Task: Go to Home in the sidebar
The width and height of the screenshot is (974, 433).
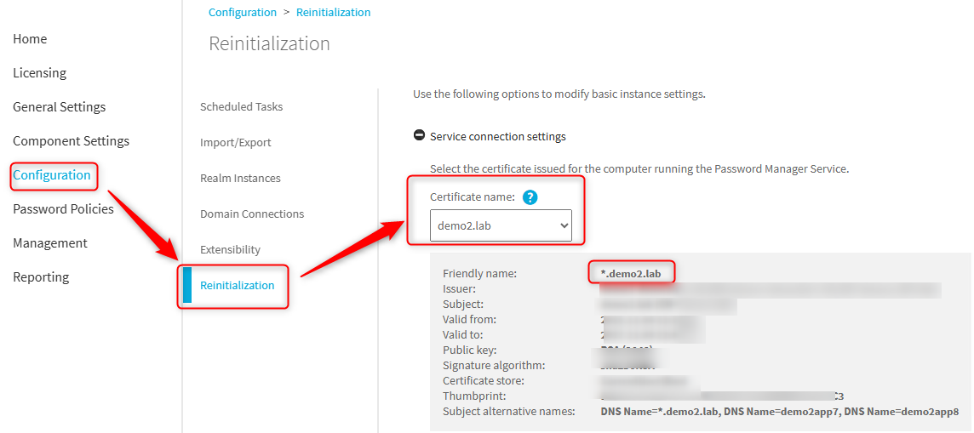Action: pos(30,39)
